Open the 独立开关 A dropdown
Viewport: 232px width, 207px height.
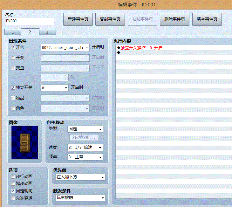click(55, 88)
